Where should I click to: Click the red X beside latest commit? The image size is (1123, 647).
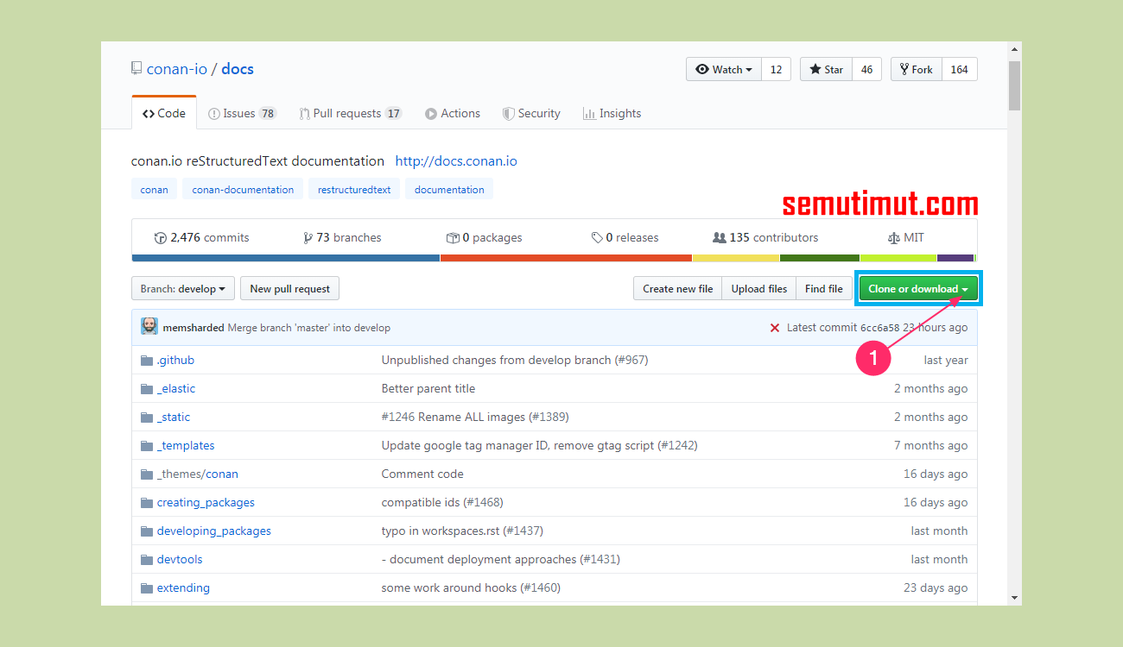775,327
